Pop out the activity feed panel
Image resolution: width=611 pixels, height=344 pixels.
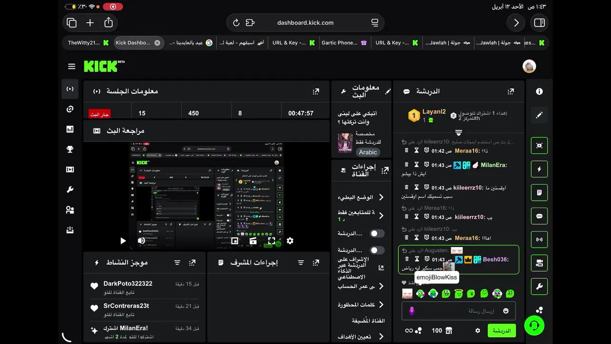(x=192, y=262)
